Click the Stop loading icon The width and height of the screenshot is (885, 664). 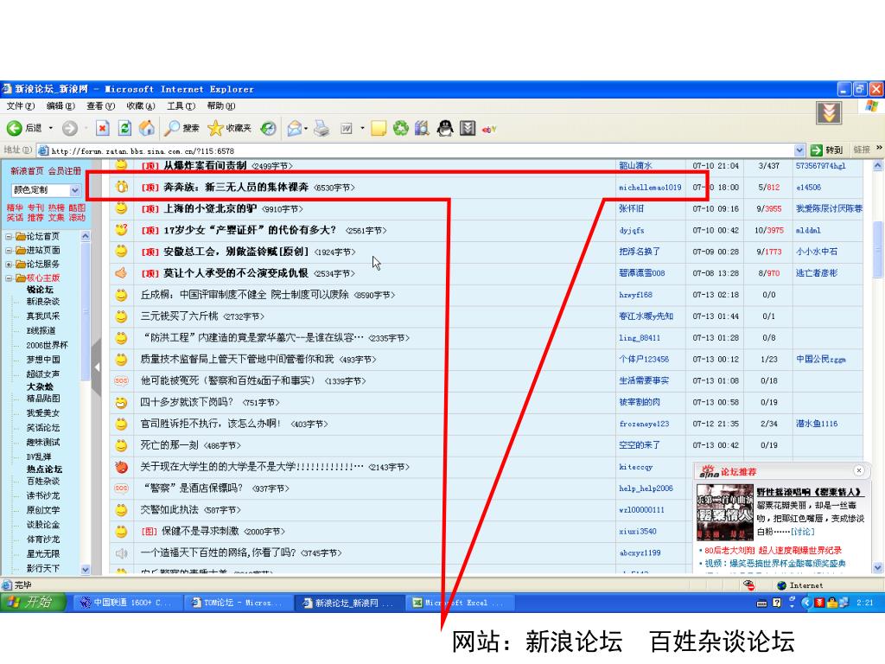(102, 129)
